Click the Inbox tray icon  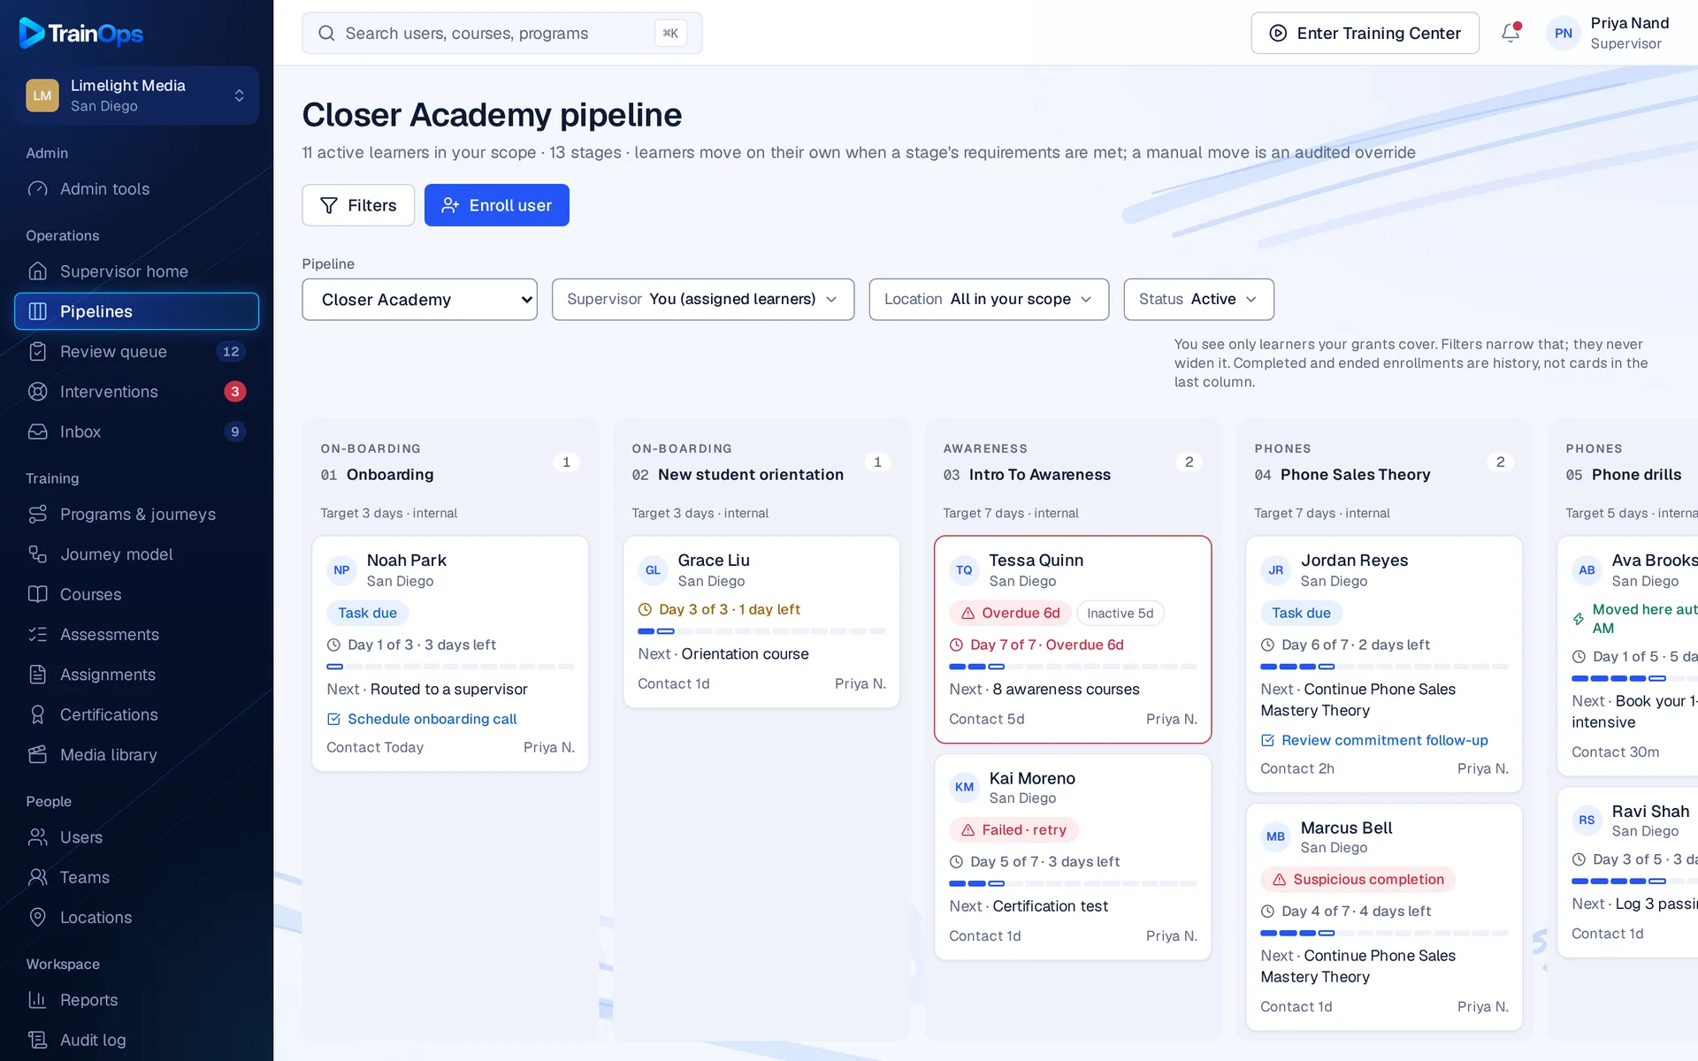pos(37,431)
